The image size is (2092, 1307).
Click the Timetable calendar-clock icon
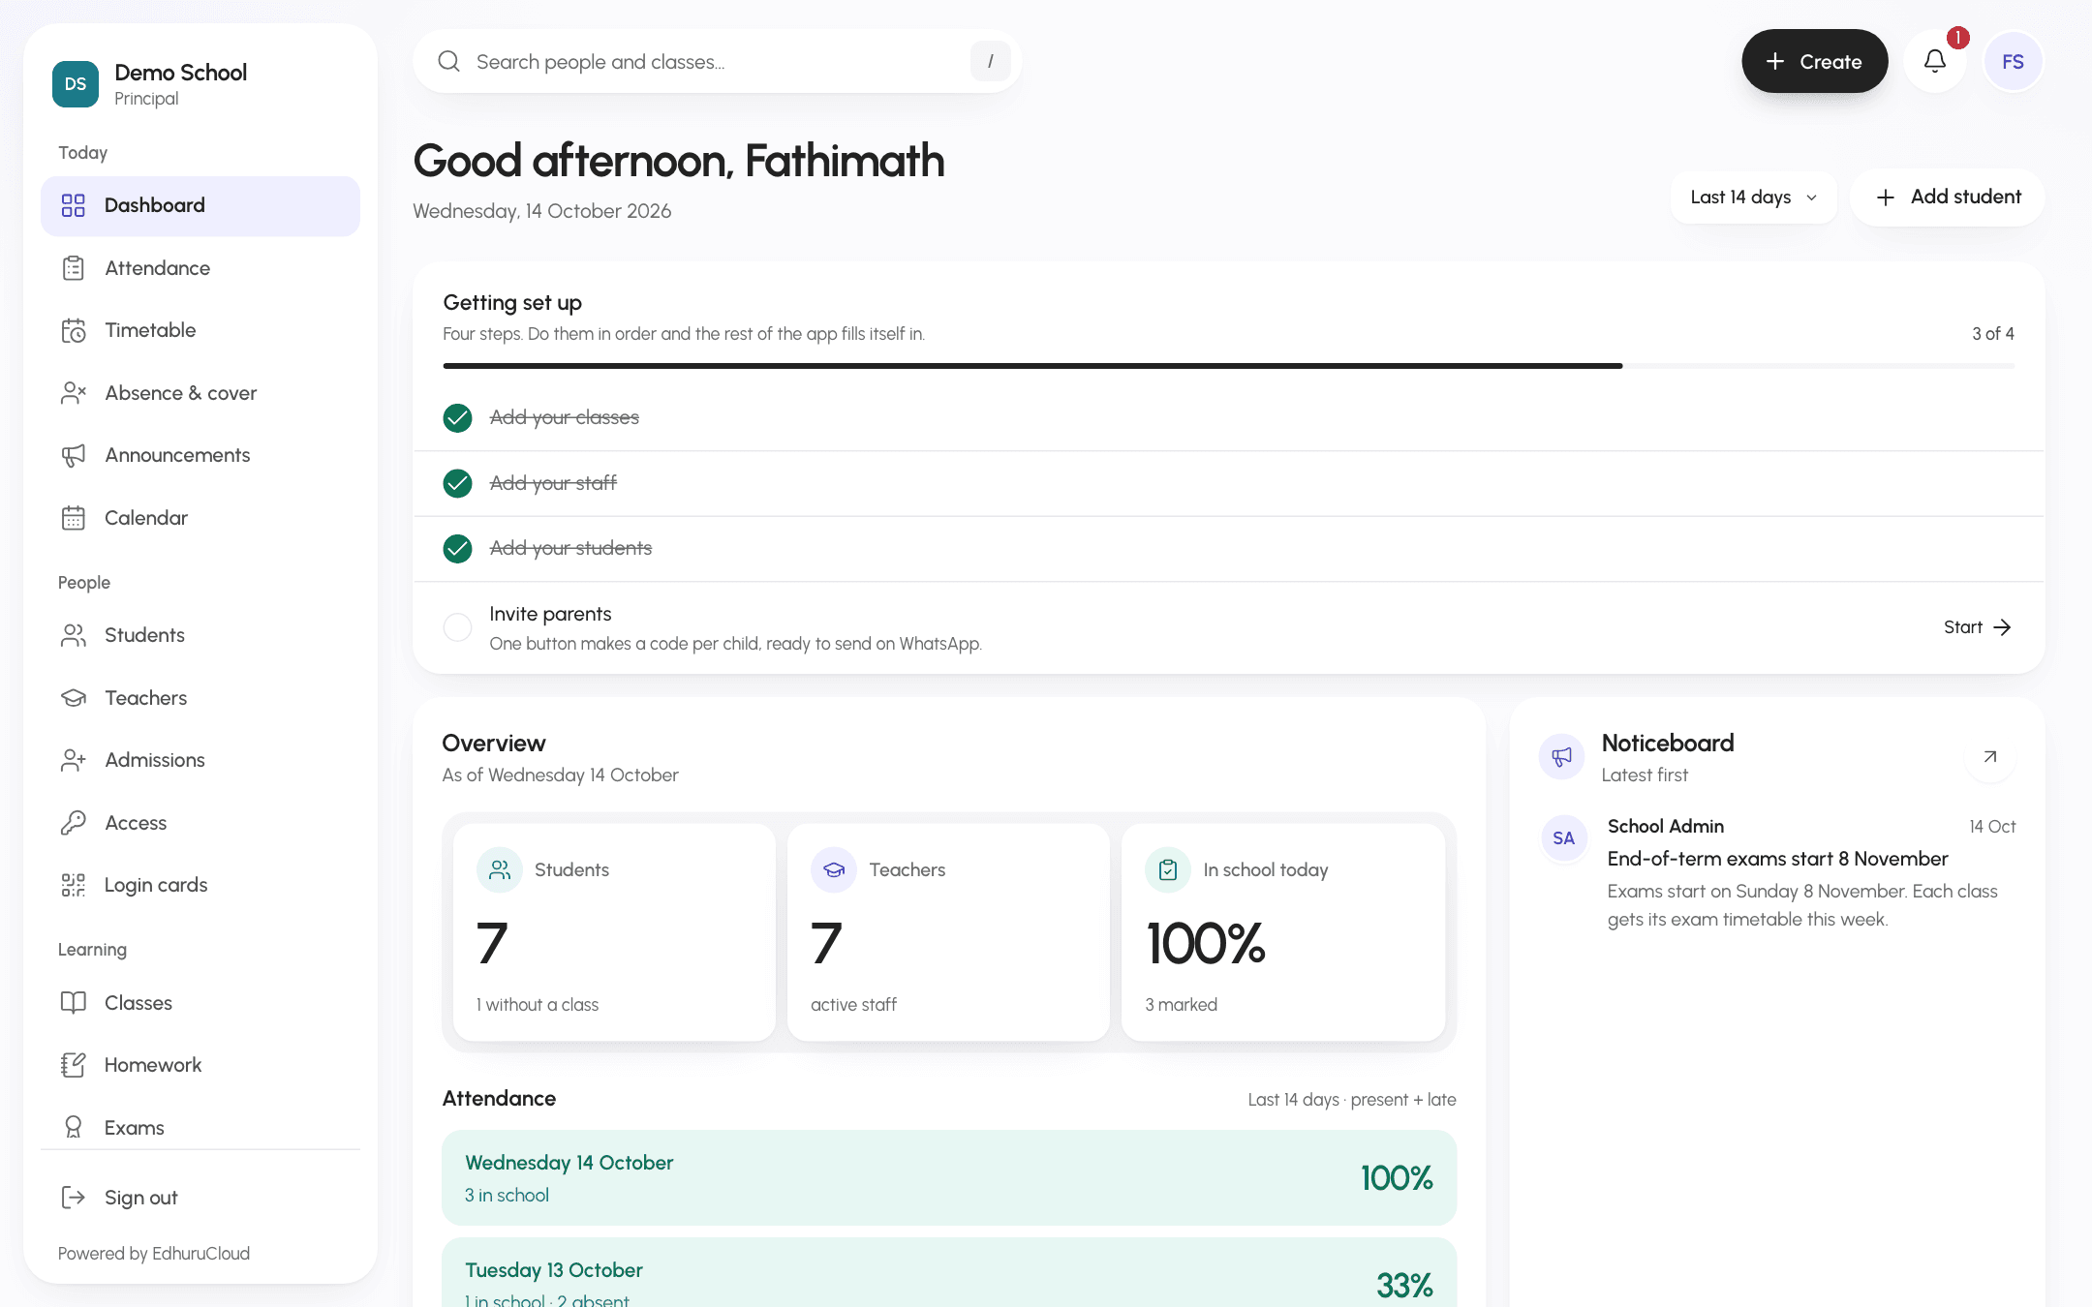[x=74, y=331]
